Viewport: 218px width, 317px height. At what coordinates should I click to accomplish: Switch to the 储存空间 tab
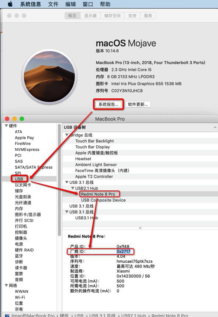click(113, 16)
